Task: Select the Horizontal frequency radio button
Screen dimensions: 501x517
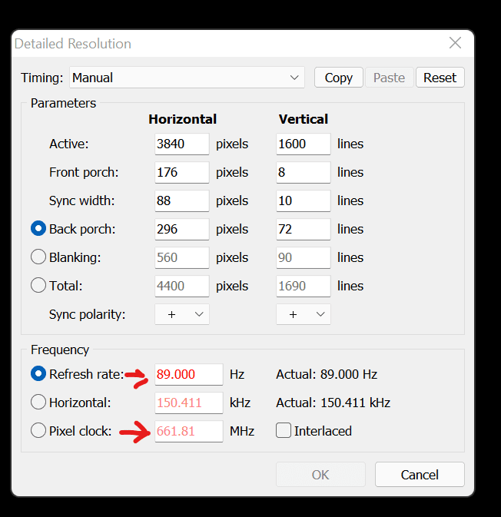Action: point(38,402)
